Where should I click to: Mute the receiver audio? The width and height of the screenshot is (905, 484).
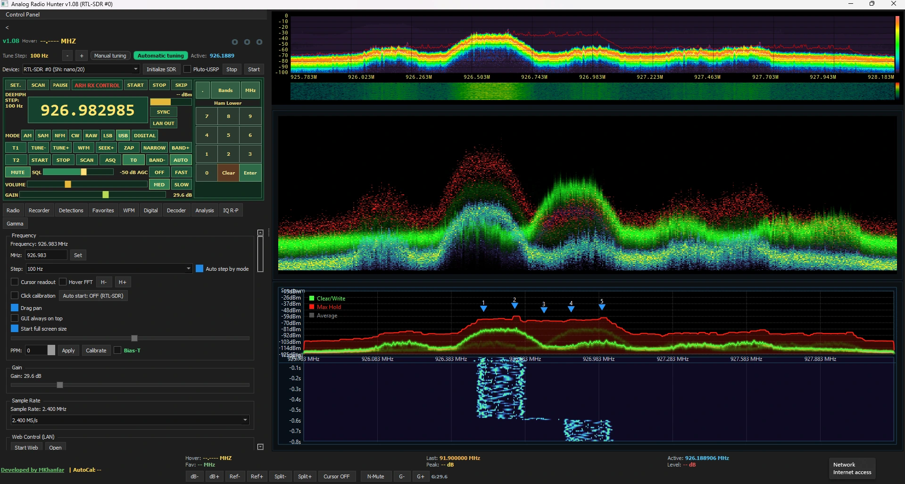pos(17,172)
